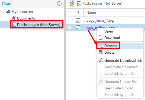Select My resources tree label
The width and height of the screenshot is (145, 100).
point(22,12)
